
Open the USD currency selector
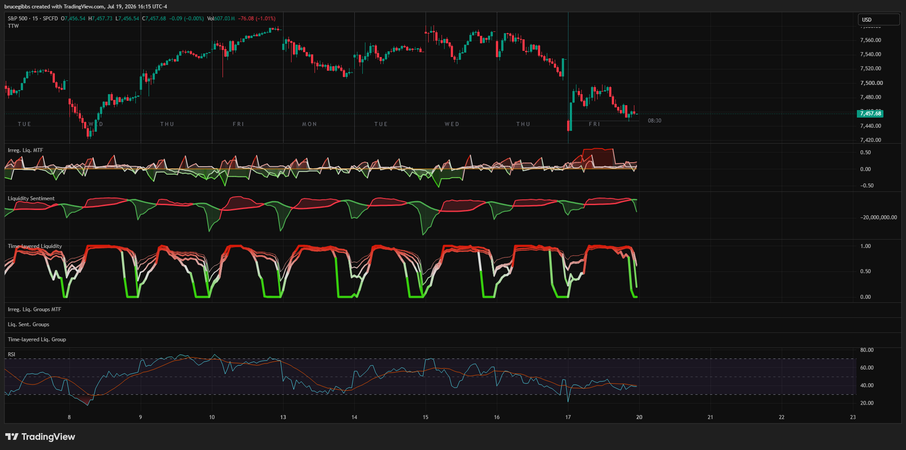tap(879, 19)
